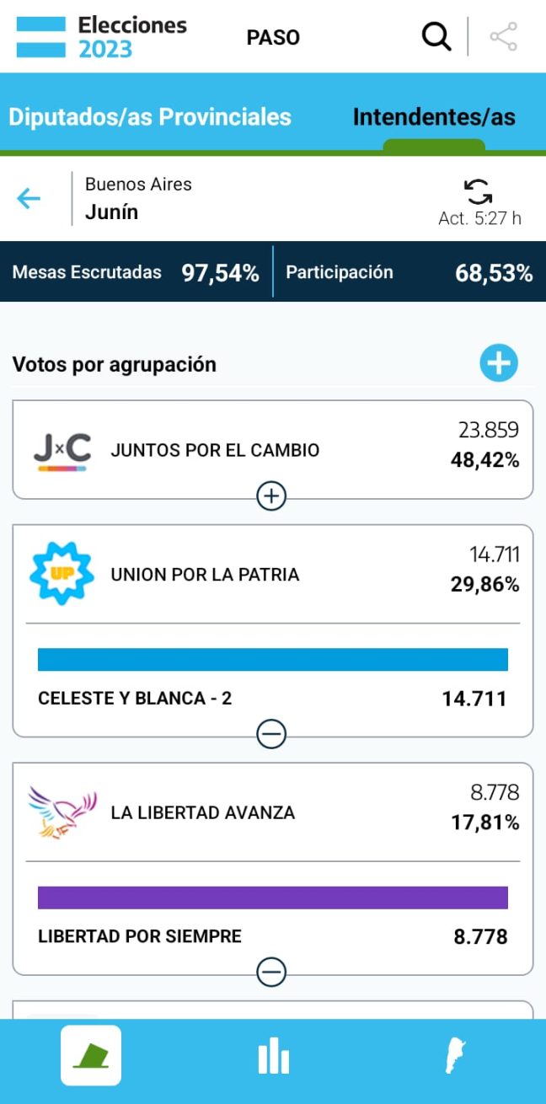This screenshot has width=546, height=1104.
Task: Click the blue plus button beside Votos por agrupación
Action: (499, 363)
